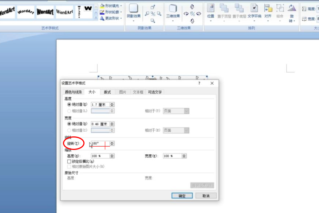Open Change Shape (更改形状) dropdown
Viewport: 319px width, 213px height.
tap(111, 18)
